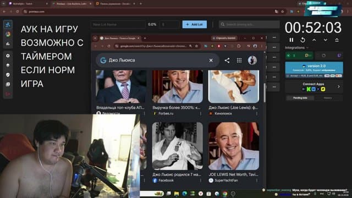Click the red logout icon in sidebar
Image resolution: width=352 pixels, height=198 pixels.
click(x=8, y=94)
